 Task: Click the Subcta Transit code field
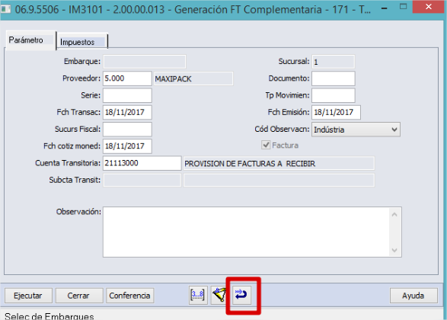(x=142, y=181)
